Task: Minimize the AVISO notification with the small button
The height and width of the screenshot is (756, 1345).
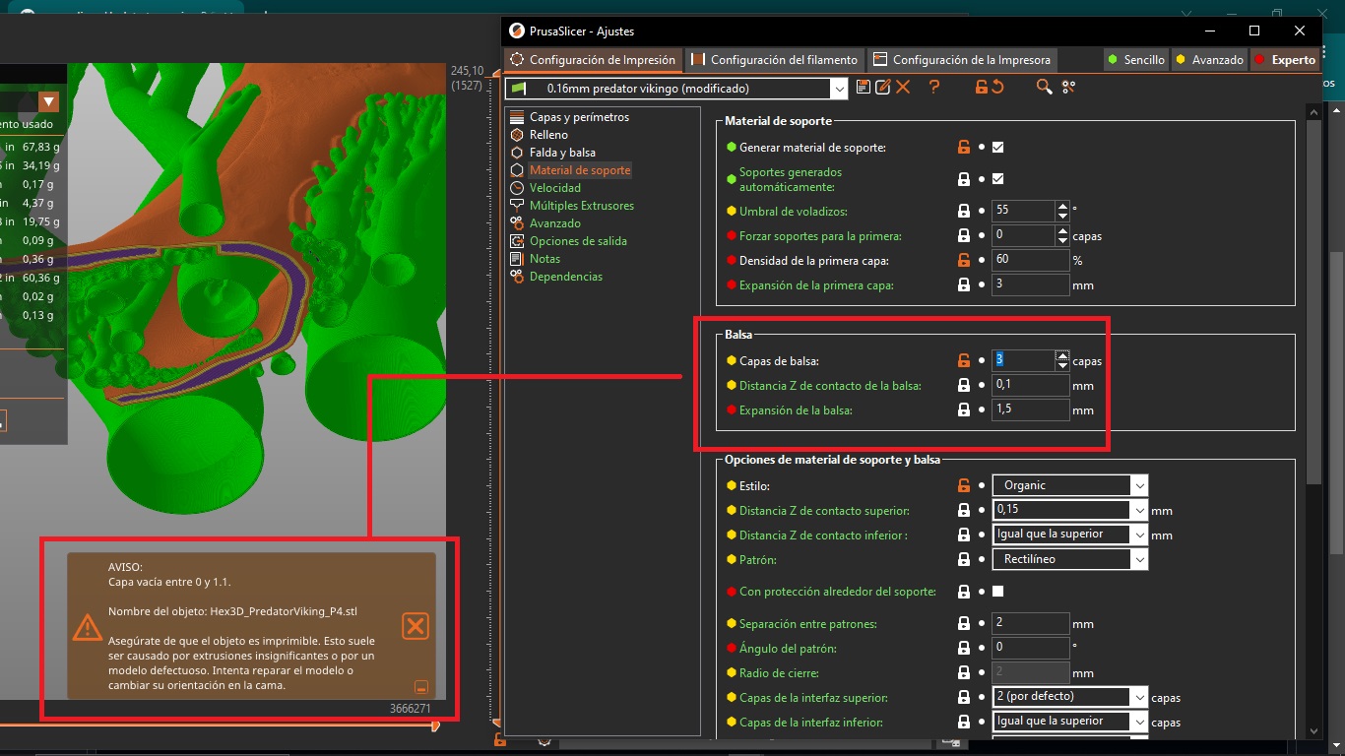Action: click(421, 687)
